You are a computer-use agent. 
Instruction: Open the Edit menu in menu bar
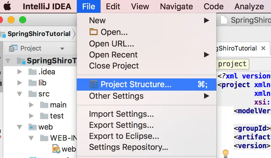[x=113, y=6]
